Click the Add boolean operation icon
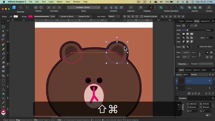 pos(161,7)
